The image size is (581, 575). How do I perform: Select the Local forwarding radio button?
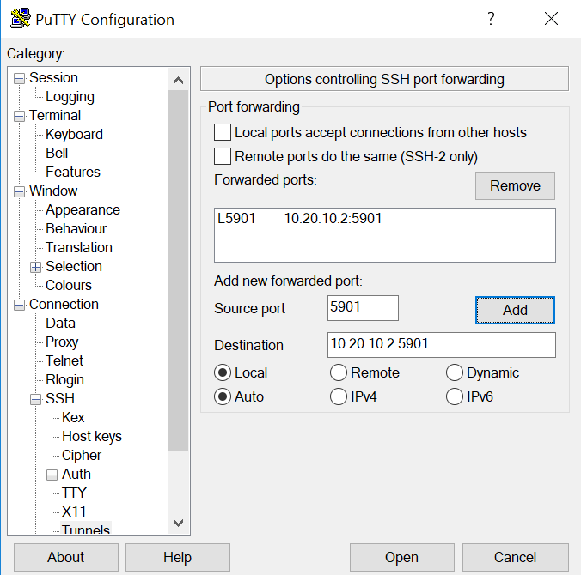(223, 372)
